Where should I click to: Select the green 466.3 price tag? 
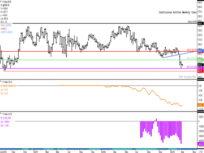[x=200, y=60]
